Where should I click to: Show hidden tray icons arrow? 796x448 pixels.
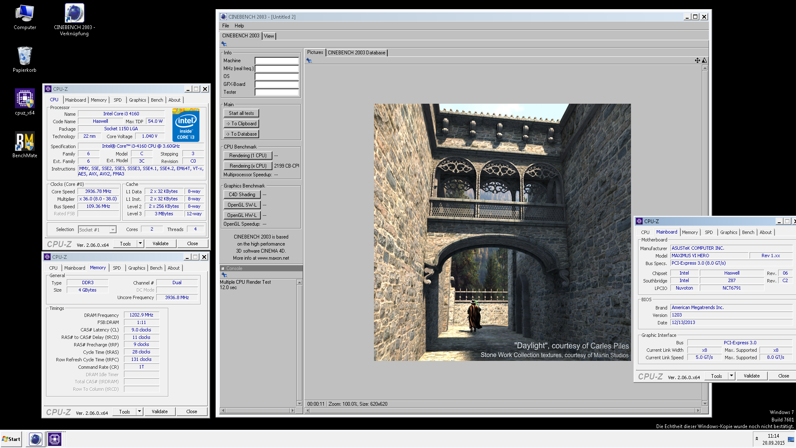[757, 439]
